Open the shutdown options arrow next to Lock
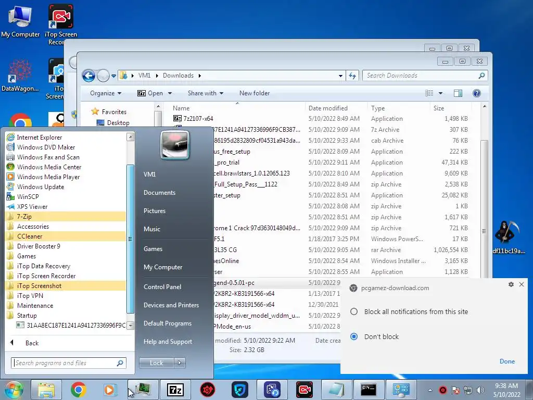533x400 pixels. coord(180,363)
